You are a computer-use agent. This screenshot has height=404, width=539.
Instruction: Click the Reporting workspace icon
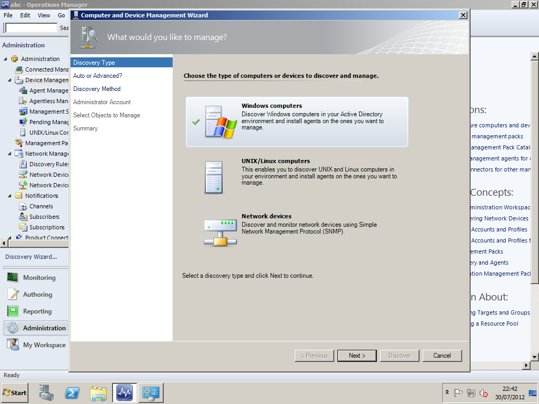tap(13, 311)
